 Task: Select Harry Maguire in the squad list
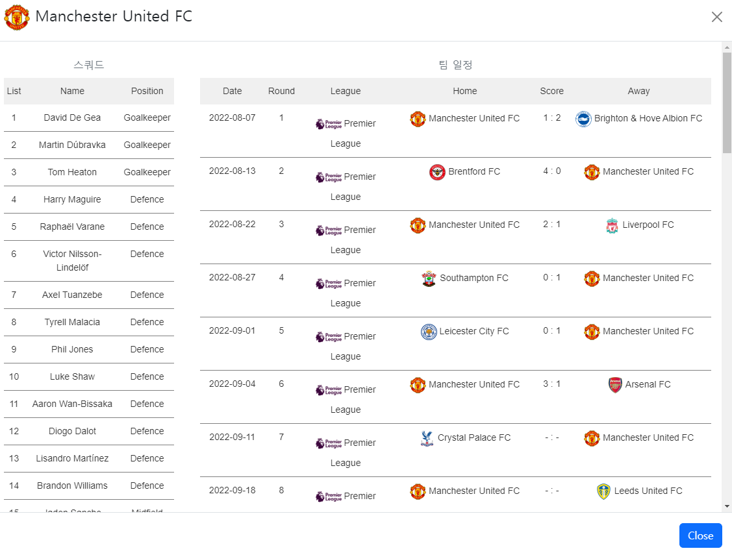pos(72,199)
